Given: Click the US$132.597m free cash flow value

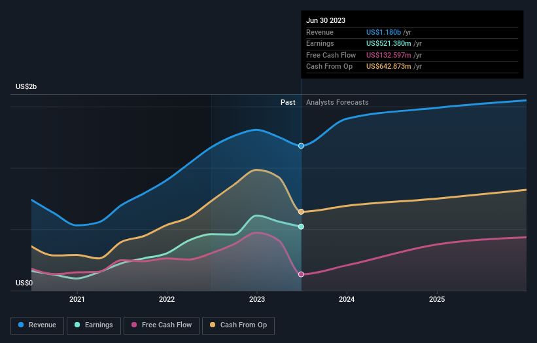Looking at the screenshot, I should pos(389,55).
